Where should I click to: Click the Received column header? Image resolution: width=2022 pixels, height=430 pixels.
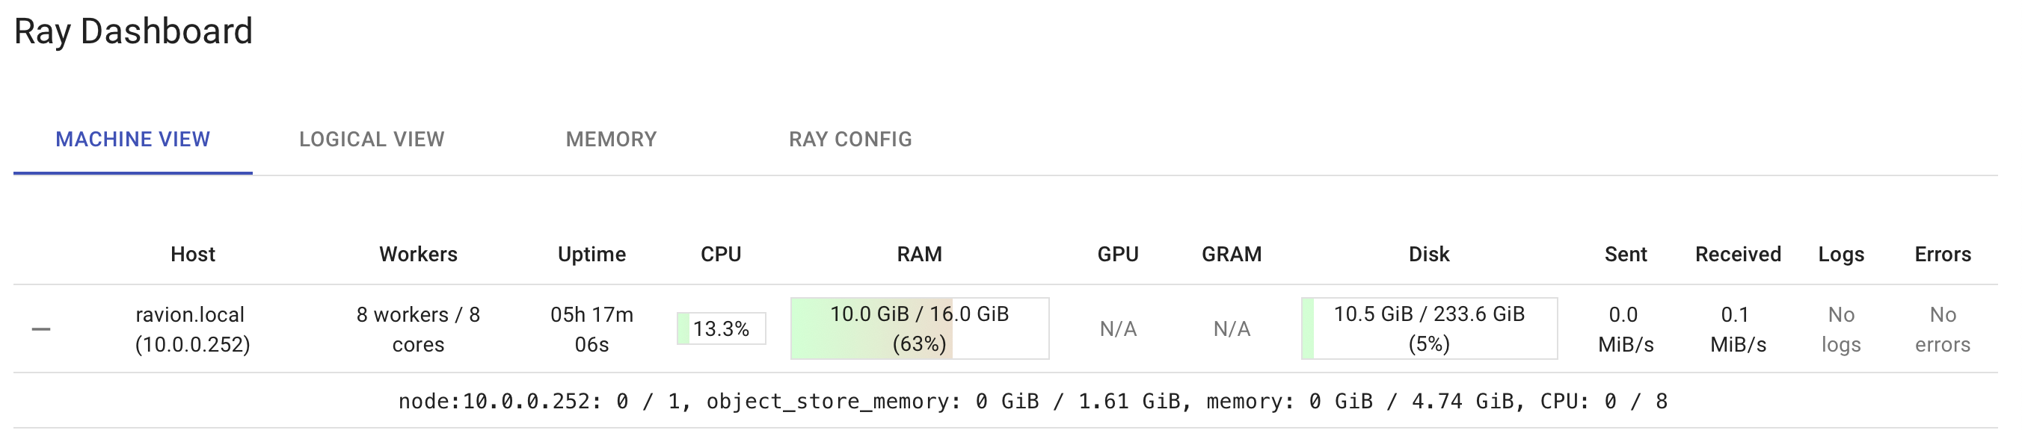point(1737,254)
